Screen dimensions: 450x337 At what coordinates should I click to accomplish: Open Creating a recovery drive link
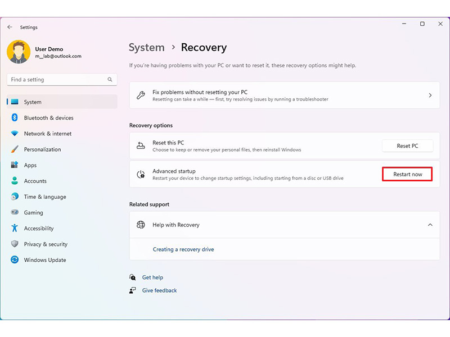coord(183,249)
